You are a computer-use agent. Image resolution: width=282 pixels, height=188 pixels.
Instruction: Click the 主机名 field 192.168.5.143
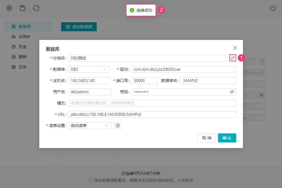pyautogui.click(x=89, y=80)
